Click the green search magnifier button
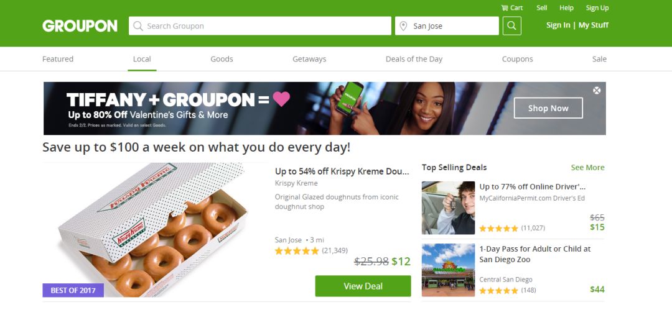 511,25
